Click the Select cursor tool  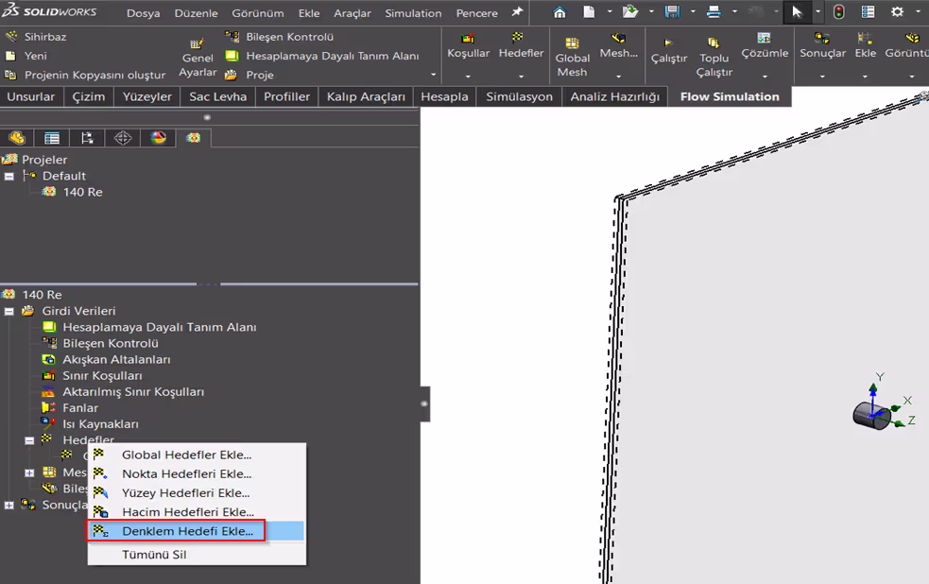coord(797,12)
